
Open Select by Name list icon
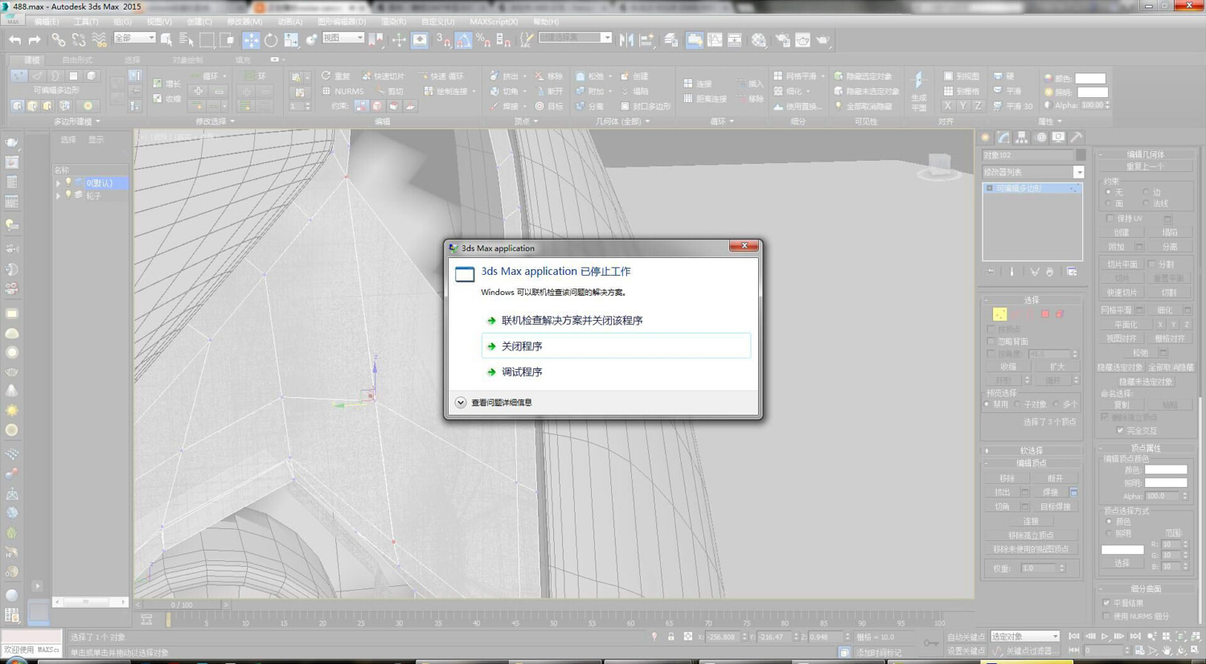point(187,39)
